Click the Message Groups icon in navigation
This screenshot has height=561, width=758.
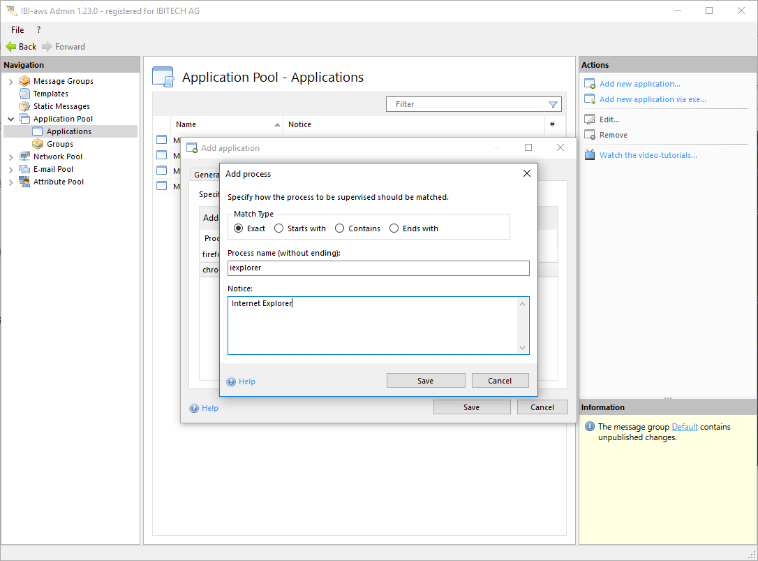24,81
